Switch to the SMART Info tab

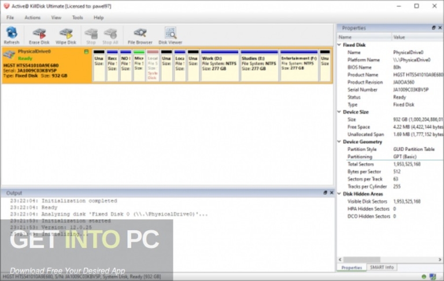[382, 267]
